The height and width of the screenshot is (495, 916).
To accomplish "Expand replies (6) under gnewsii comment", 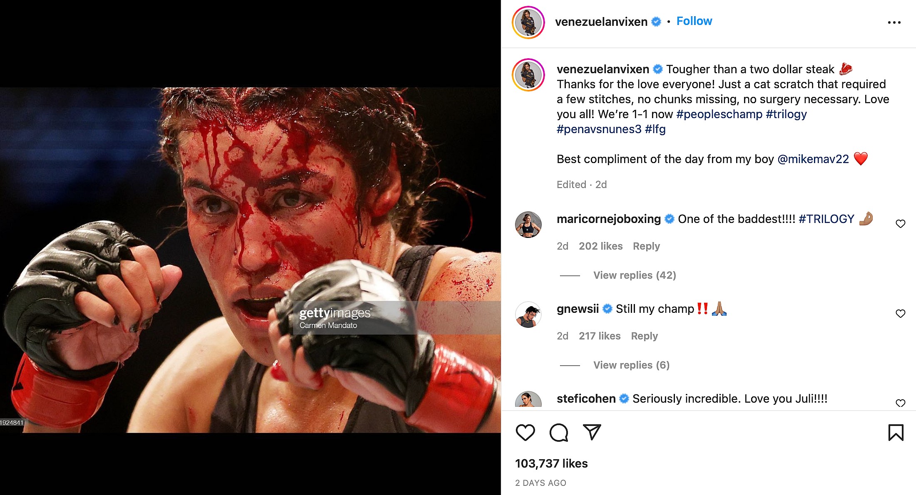I will (x=631, y=365).
